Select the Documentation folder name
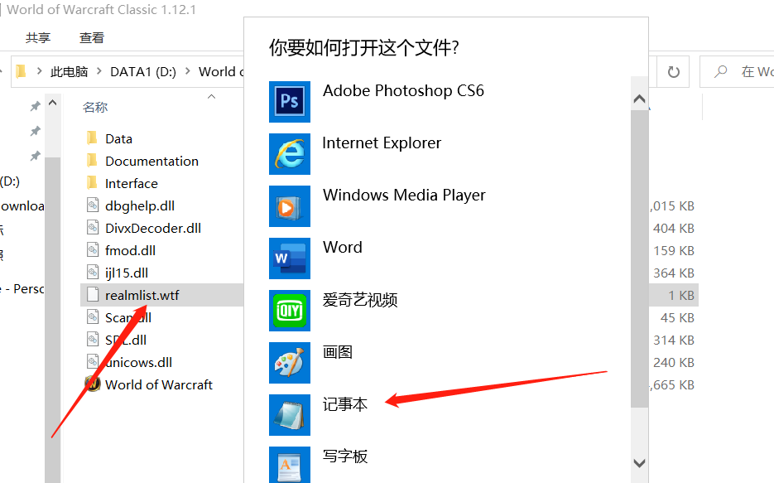The height and width of the screenshot is (483, 774). [x=151, y=161]
